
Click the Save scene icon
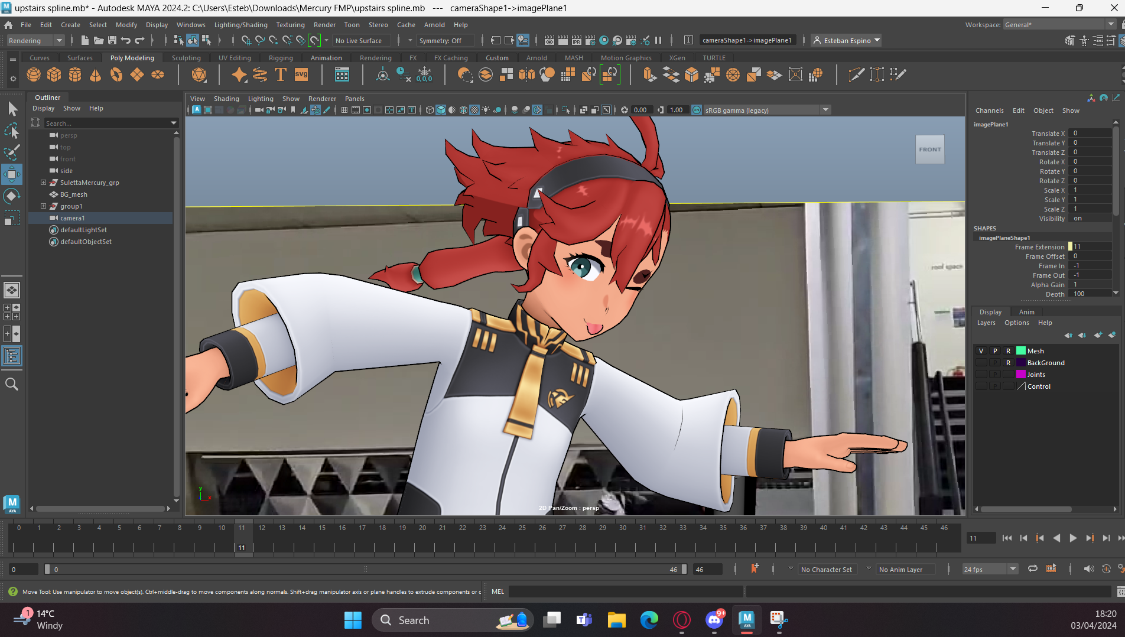pyautogui.click(x=112, y=40)
